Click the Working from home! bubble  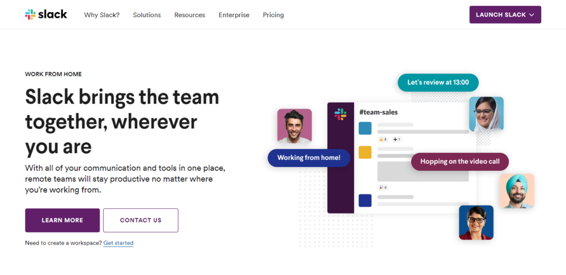click(x=309, y=158)
